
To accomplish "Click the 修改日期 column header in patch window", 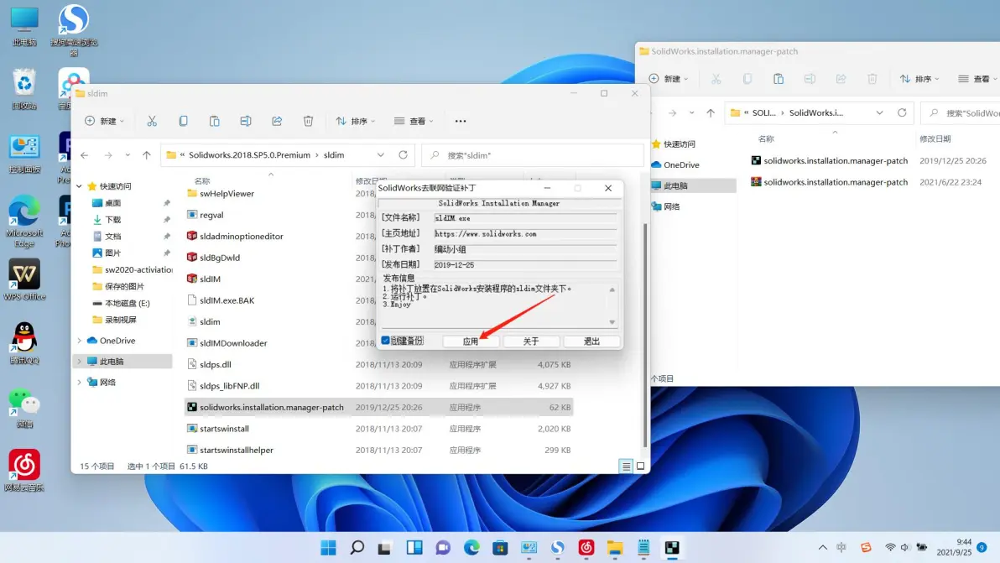I will point(935,138).
